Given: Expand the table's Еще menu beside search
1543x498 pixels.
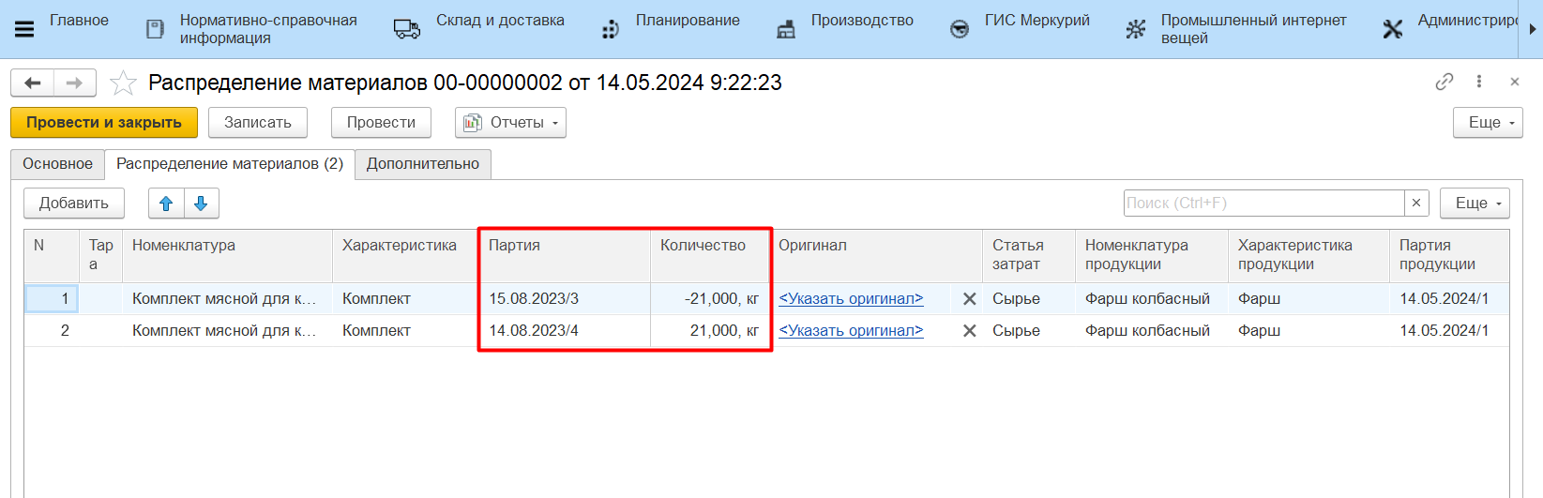Looking at the screenshot, I should 1475,204.
